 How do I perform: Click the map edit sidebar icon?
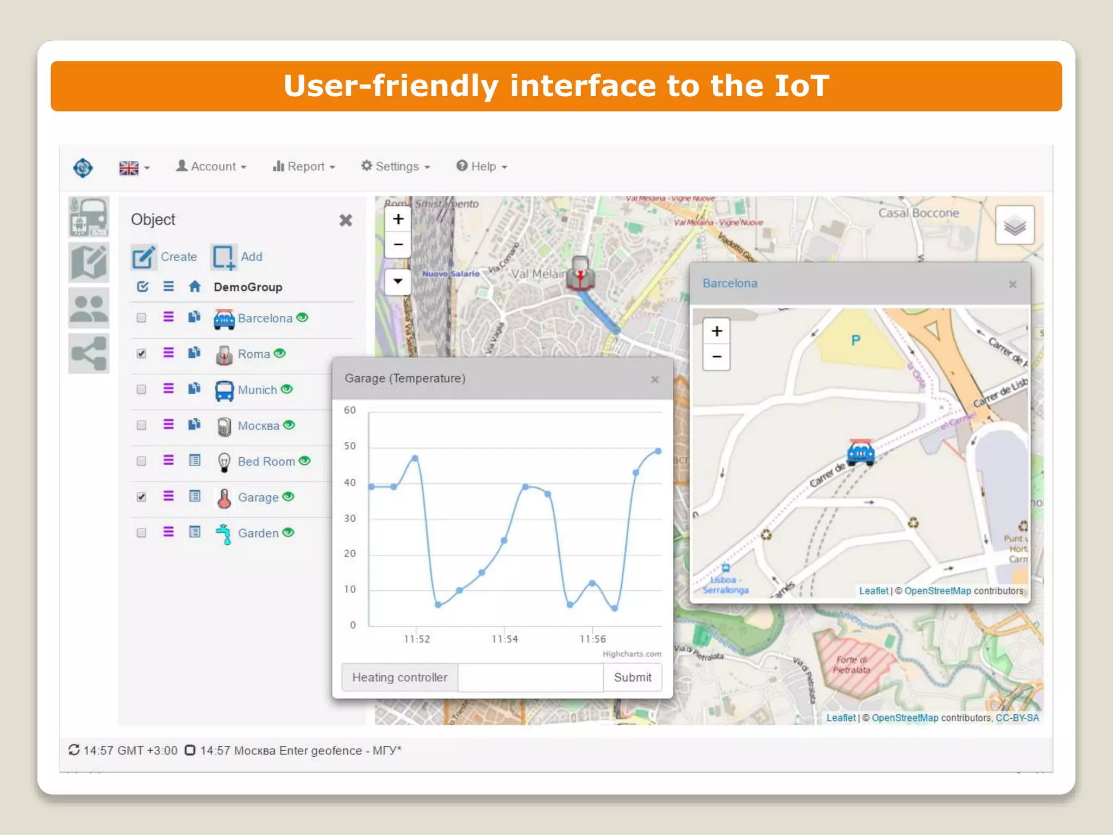tap(89, 263)
